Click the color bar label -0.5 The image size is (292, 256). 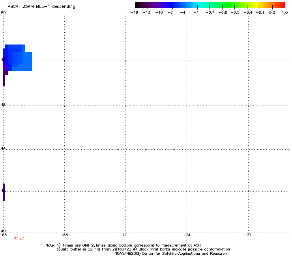(x=235, y=13)
